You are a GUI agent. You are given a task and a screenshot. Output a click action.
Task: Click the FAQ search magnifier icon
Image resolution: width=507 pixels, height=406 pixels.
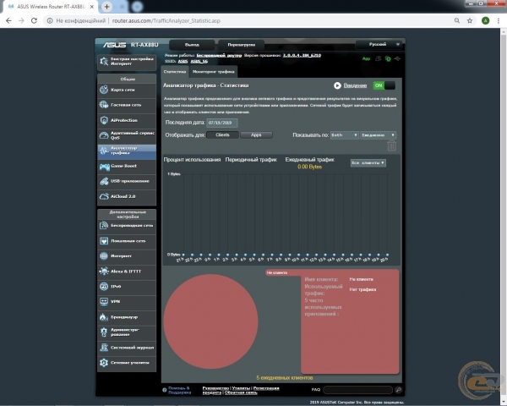(x=398, y=390)
